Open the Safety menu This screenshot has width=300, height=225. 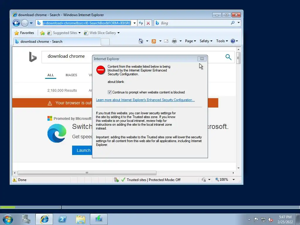pos(206,41)
